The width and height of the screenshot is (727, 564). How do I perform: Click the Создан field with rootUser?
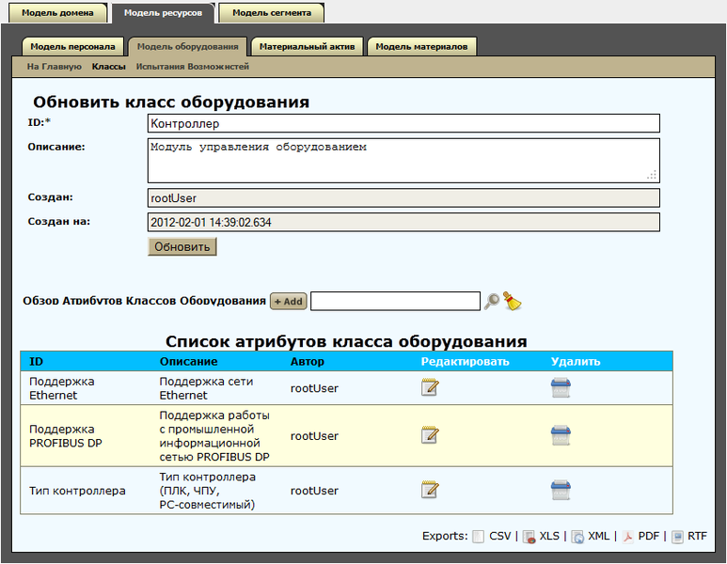coord(403,198)
